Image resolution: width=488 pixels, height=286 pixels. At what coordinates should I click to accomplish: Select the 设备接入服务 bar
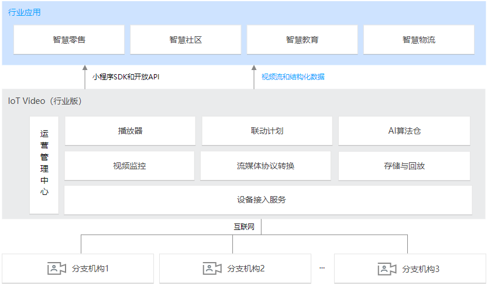[268, 200]
